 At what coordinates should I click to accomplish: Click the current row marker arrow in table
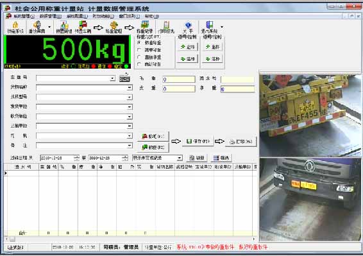6,173
